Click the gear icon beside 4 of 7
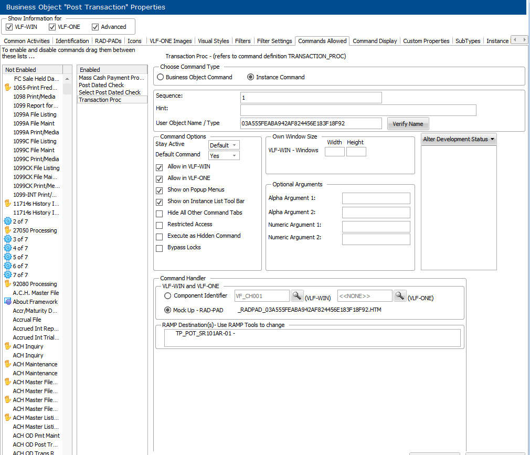This screenshot has width=530, height=455. tap(8, 248)
